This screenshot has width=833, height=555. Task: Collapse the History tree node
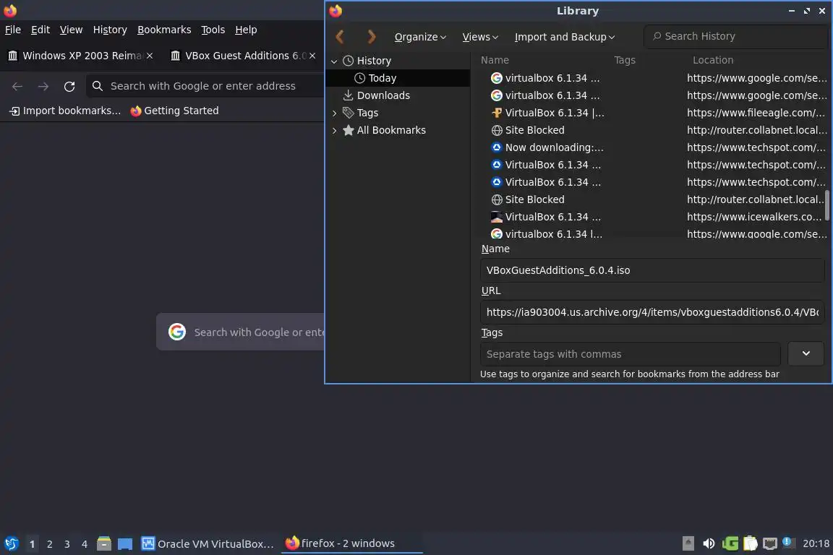334,61
